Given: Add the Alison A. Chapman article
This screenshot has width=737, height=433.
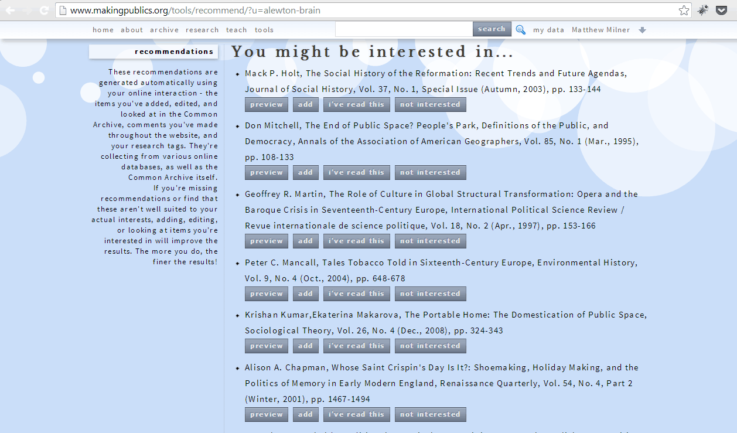Looking at the screenshot, I should pyautogui.click(x=306, y=414).
